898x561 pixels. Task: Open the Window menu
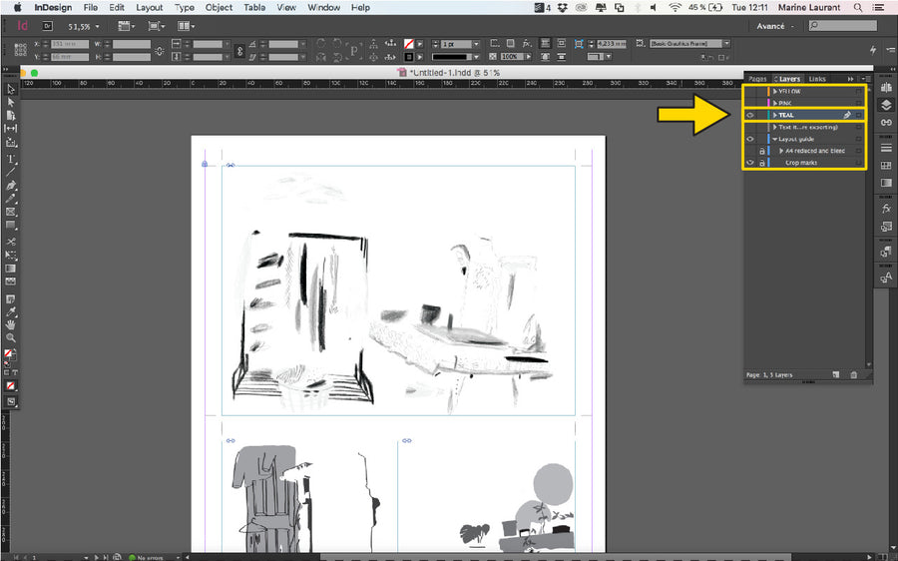coord(324,7)
